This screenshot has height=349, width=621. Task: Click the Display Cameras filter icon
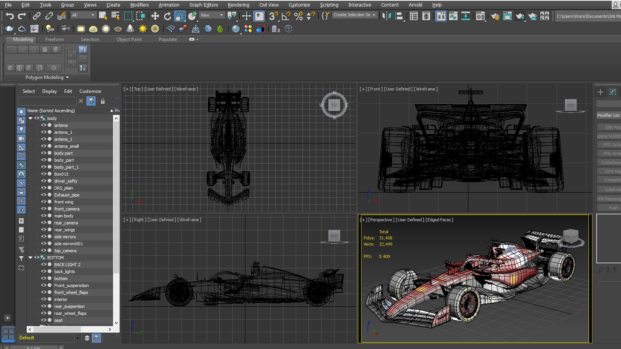tap(21, 138)
